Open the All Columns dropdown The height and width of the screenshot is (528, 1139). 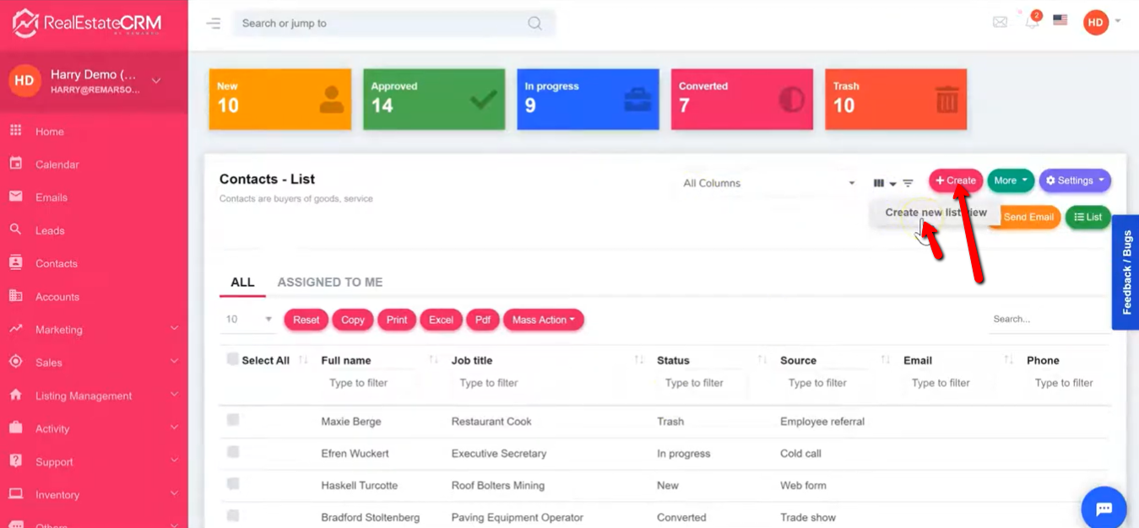pos(768,183)
